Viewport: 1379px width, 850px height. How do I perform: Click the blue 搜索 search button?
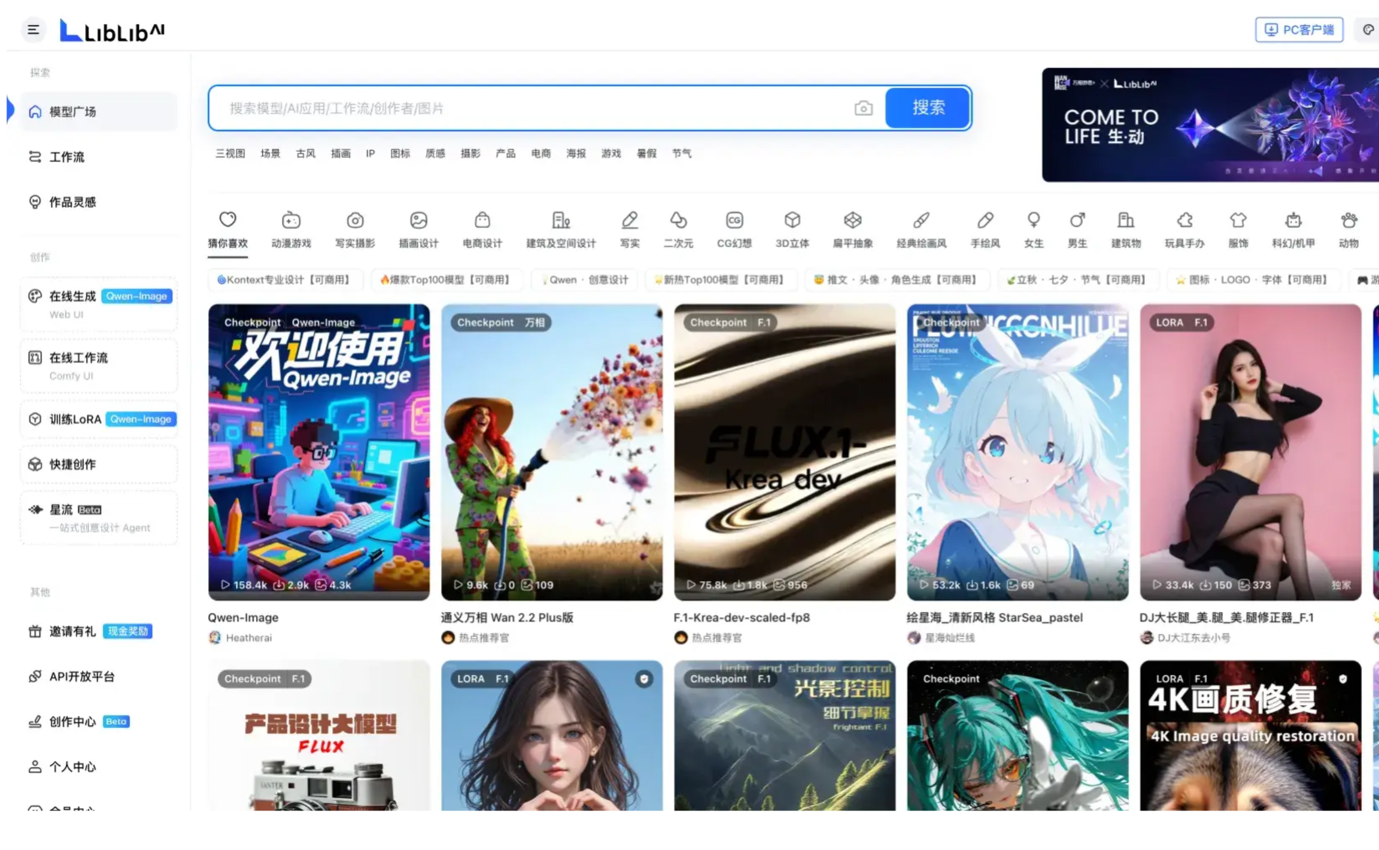pyautogui.click(x=928, y=108)
